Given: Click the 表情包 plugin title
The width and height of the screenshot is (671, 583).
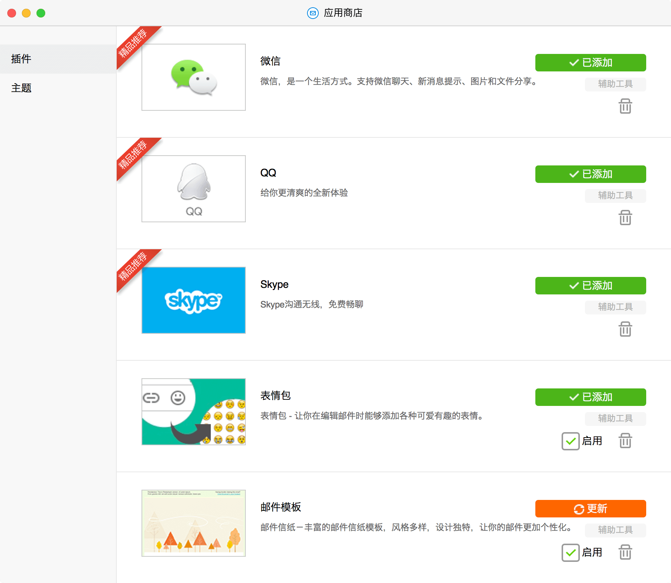Looking at the screenshot, I should pyautogui.click(x=275, y=395).
